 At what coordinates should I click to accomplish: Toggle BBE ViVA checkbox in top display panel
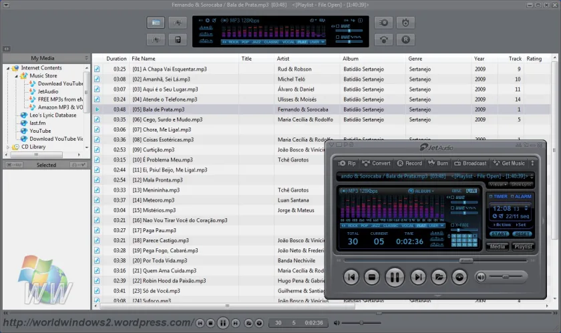click(x=337, y=37)
